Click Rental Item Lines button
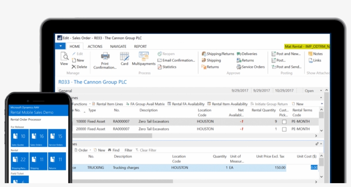The height and width of the screenshot is (187, 351). point(107,104)
